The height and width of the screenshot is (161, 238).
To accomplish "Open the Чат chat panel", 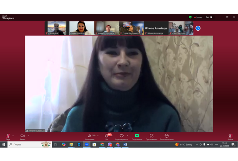I will (107, 137).
